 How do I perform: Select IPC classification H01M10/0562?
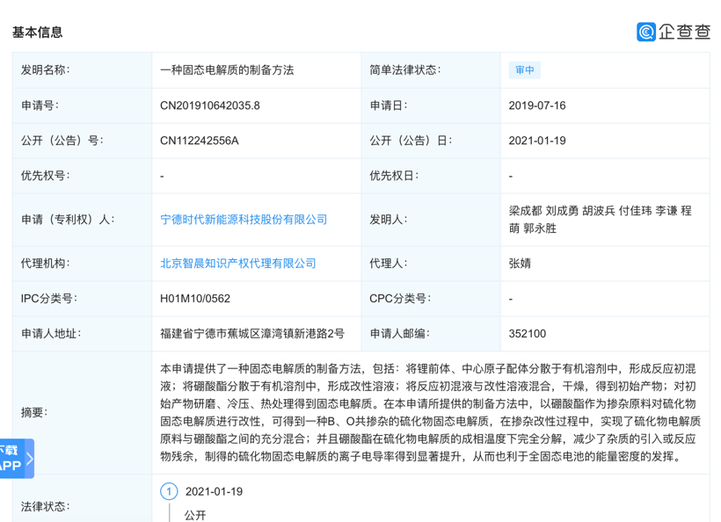coord(195,299)
